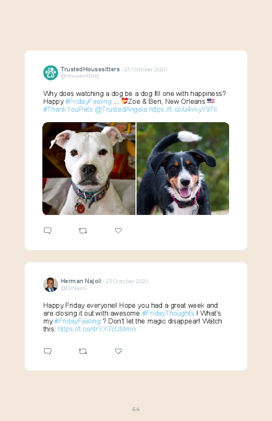Click the @DrNajoli handle

[x=74, y=288]
